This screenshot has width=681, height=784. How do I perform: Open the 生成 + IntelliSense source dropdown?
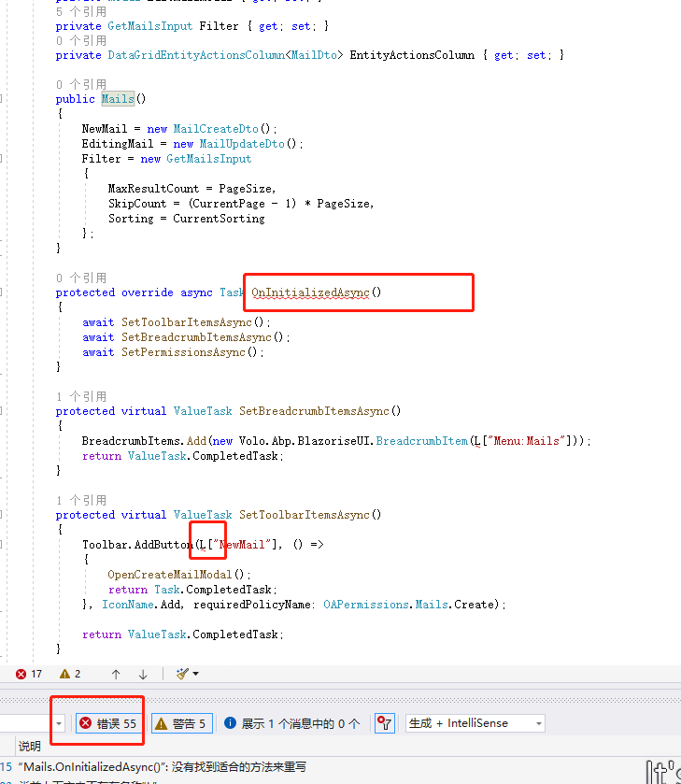coord(475,723)
